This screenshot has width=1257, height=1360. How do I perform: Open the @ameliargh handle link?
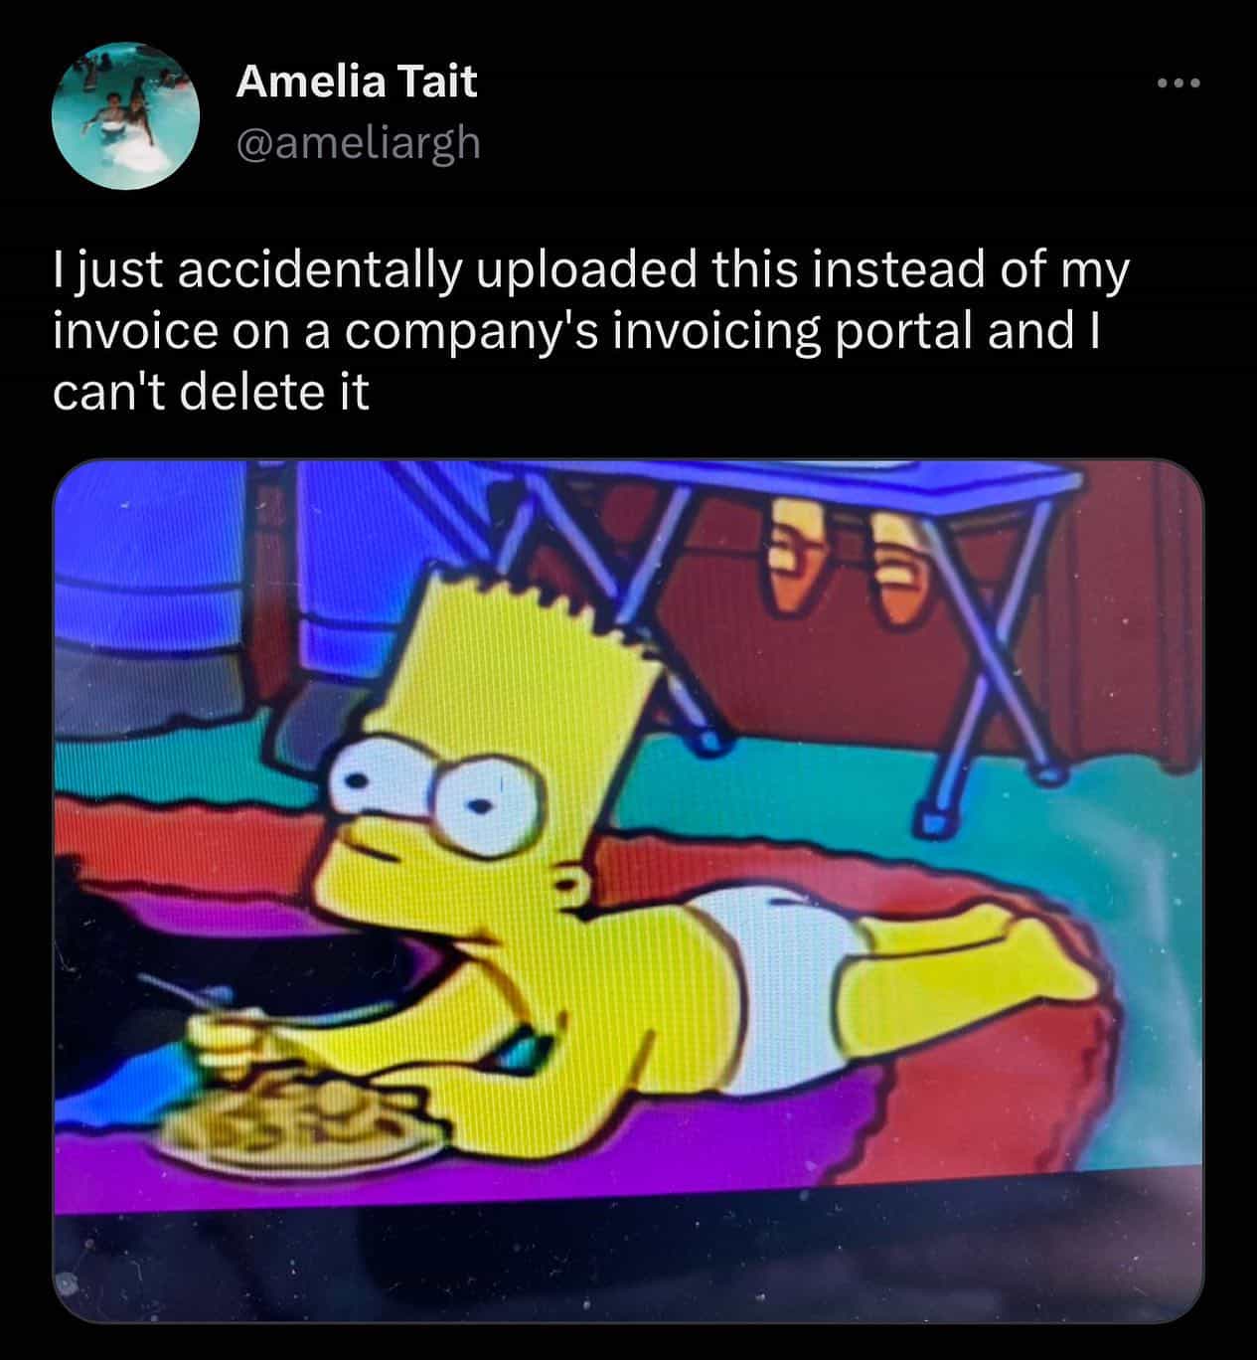click(359, 143)
